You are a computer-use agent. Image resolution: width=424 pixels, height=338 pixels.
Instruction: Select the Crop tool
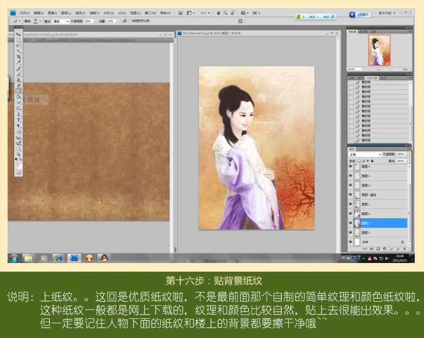(18, 57)
